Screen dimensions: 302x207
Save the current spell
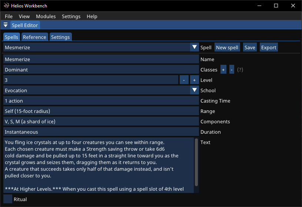pos(250,47)
